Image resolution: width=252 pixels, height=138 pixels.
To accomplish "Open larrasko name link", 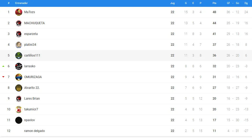I will 30,66.
